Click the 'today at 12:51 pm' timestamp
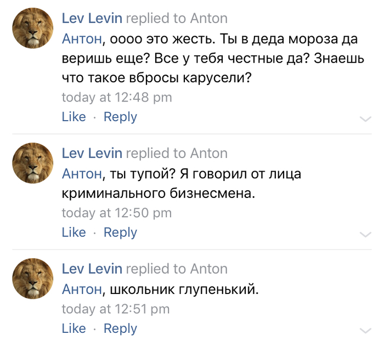The image size is (384, 340). tap(116, 309)
